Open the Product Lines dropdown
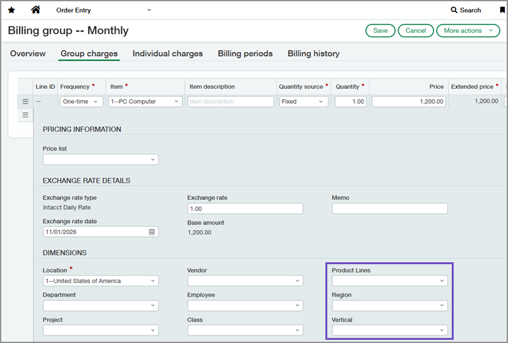Viewport: 508px width, 343px height. (390, 281)
